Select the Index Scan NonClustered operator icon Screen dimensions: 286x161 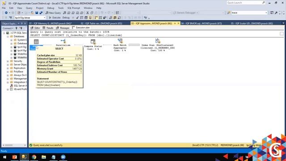158,41
